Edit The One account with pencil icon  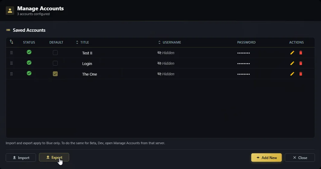292,74
